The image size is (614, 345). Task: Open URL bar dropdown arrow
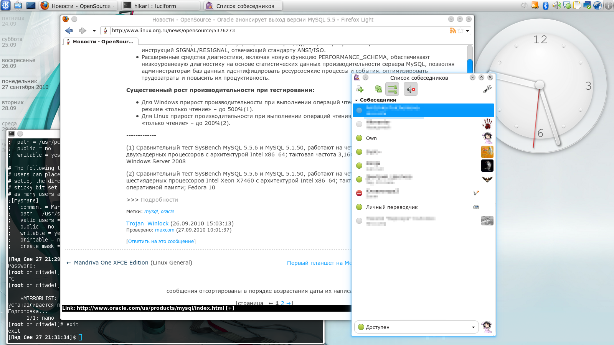pyautogui.click(x=467, y=31)
